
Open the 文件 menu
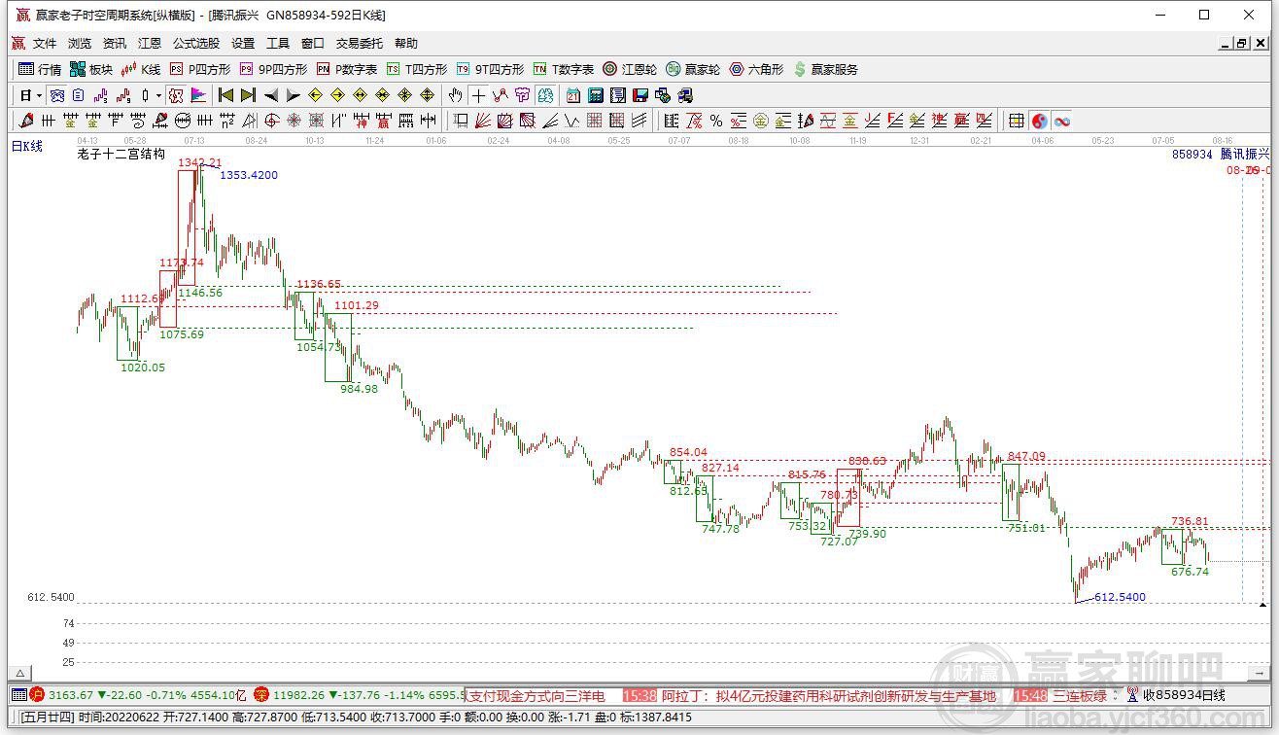(x=45, y=44)
